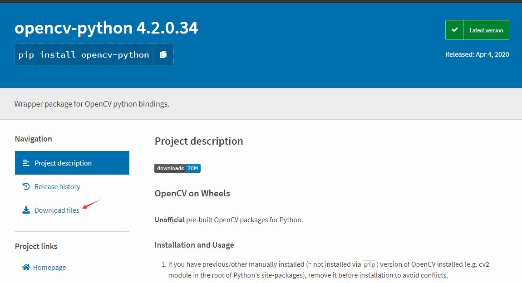522x283 pixels.
Task: Click the Released: Apr 4, 2020 text
Action: 477,54
